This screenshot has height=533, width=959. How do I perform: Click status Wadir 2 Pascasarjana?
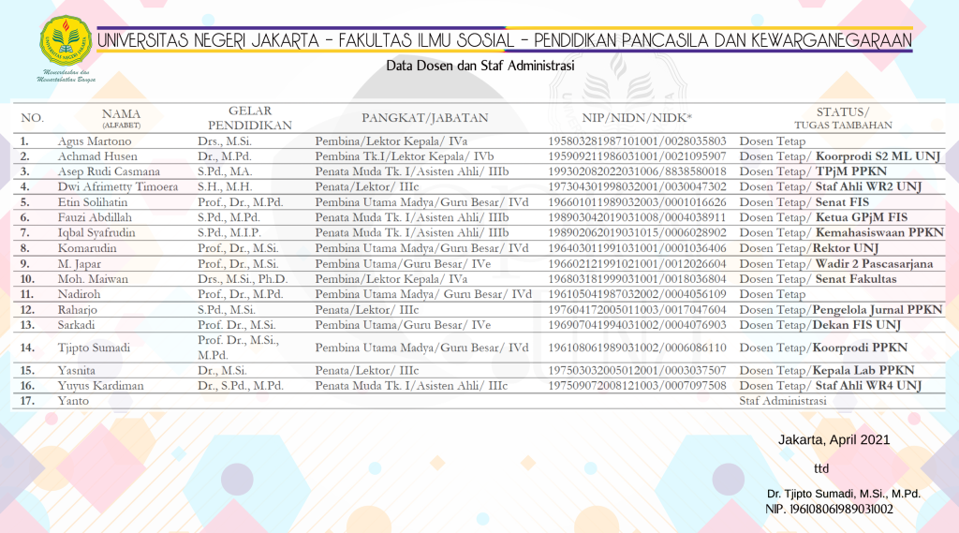coord(874,264)
